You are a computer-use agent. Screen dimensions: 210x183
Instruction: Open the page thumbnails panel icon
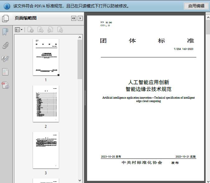click(x=6, y=18)
